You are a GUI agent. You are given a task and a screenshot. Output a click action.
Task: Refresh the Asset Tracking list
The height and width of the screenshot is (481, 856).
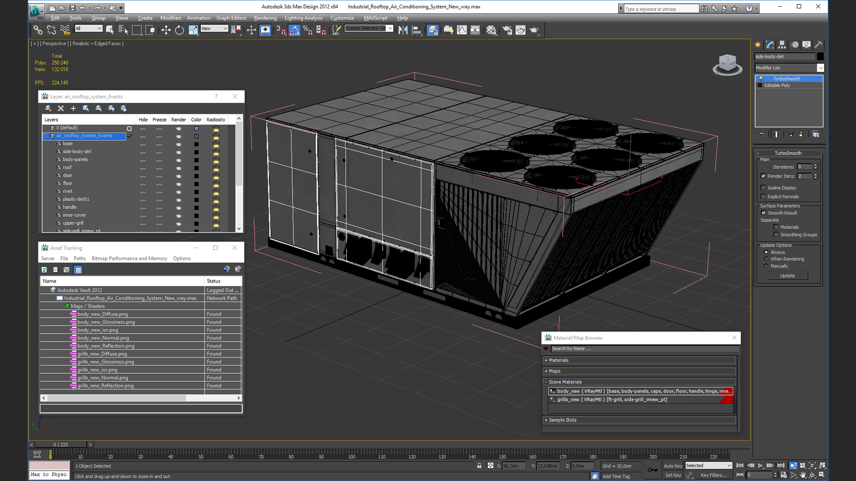coord(44,269)
